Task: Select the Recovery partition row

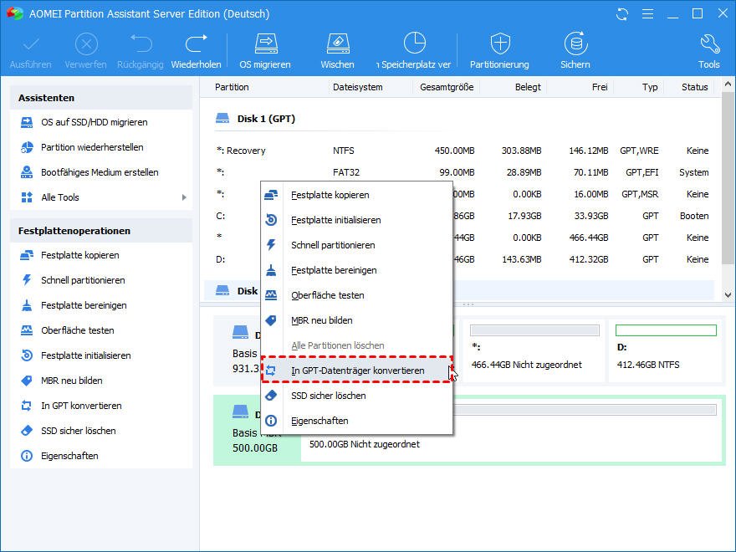Action: [x=460, y=151]
